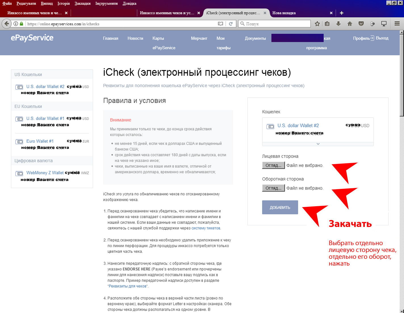Go to the browser home icon
This screenshot has height=313, width=404.
coord(350,24)
